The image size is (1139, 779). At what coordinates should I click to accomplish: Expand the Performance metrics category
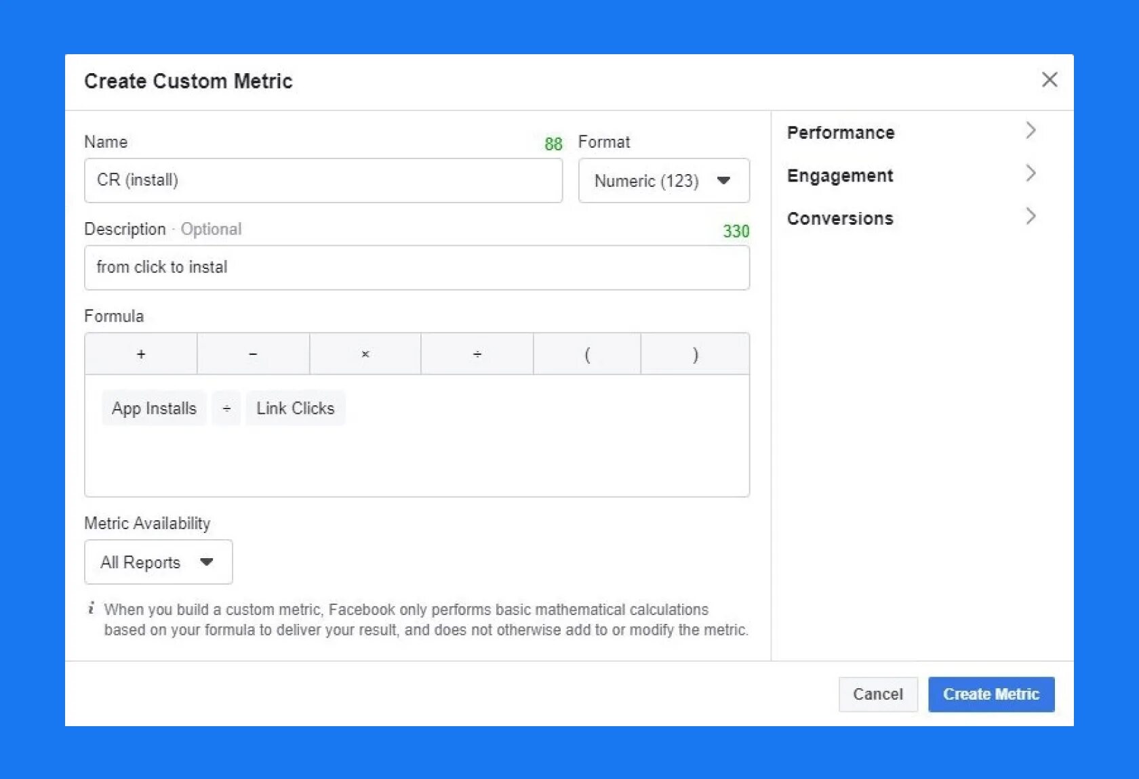[911, 132]
